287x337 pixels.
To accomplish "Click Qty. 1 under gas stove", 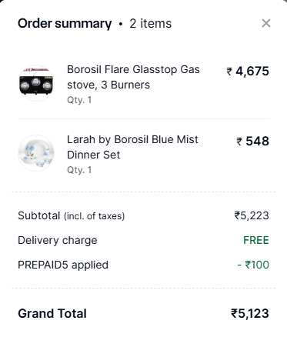I will click(79, 100).
